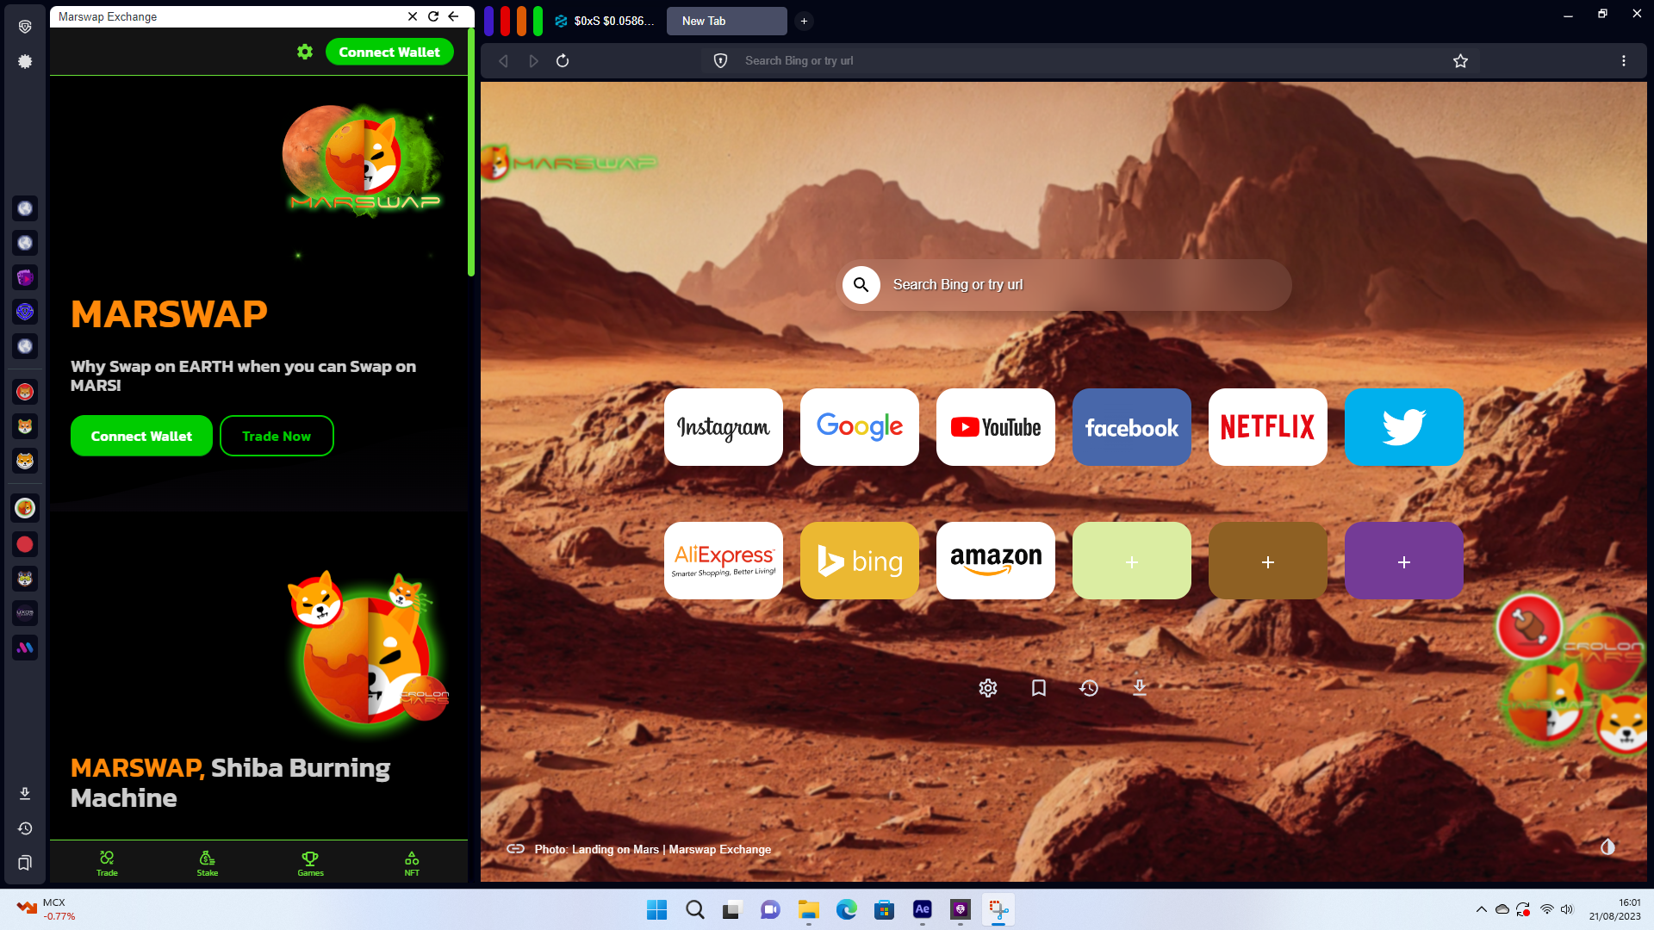Reload the Marswap Exchange panel
This screenshot has width=1654, height=930.
click(x=433, y=16)
